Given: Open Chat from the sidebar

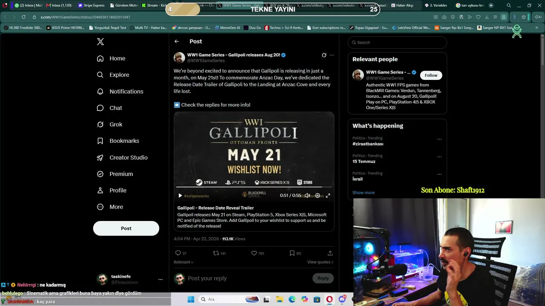Looking at the screenshot, I should [x=109, y=108].
